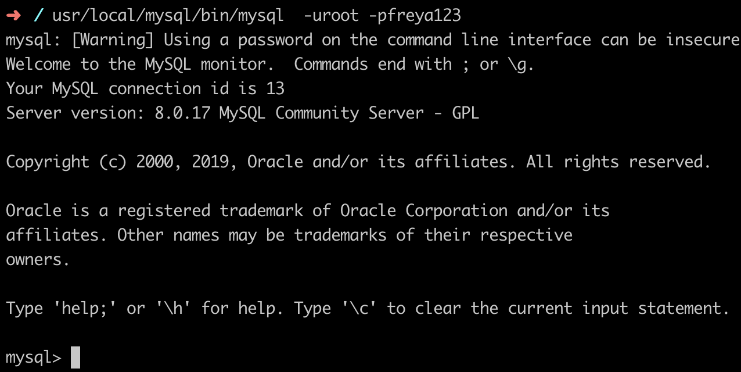
Task: Click the 'MySQL Community Server - GPL' text
Action: [349, 113]
